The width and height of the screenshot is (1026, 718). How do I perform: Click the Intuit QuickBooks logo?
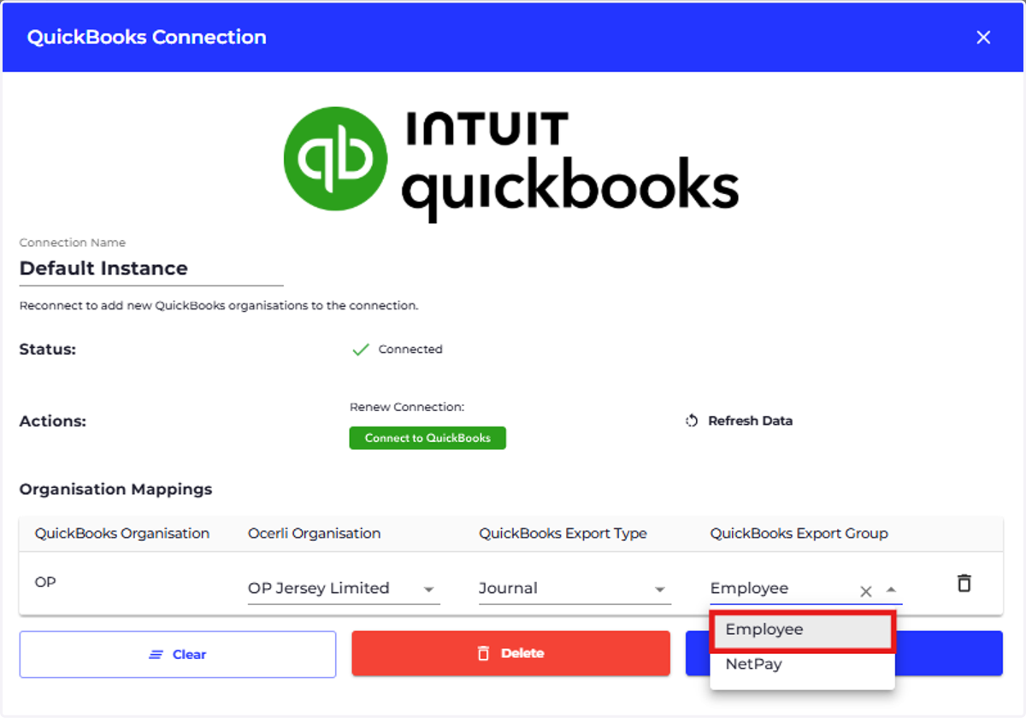(511, 163)
